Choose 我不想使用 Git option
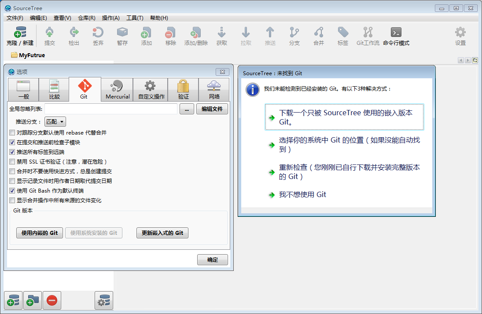The image size is (482, 314). (344, 194)
